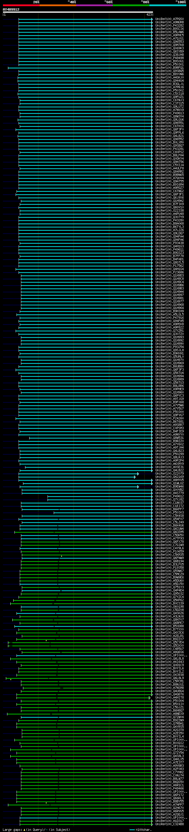Select hit label UniRef100_Q6FNW9
Image resolution: width=189 pixels, height=832 pixels.
[x=170, y=558]
